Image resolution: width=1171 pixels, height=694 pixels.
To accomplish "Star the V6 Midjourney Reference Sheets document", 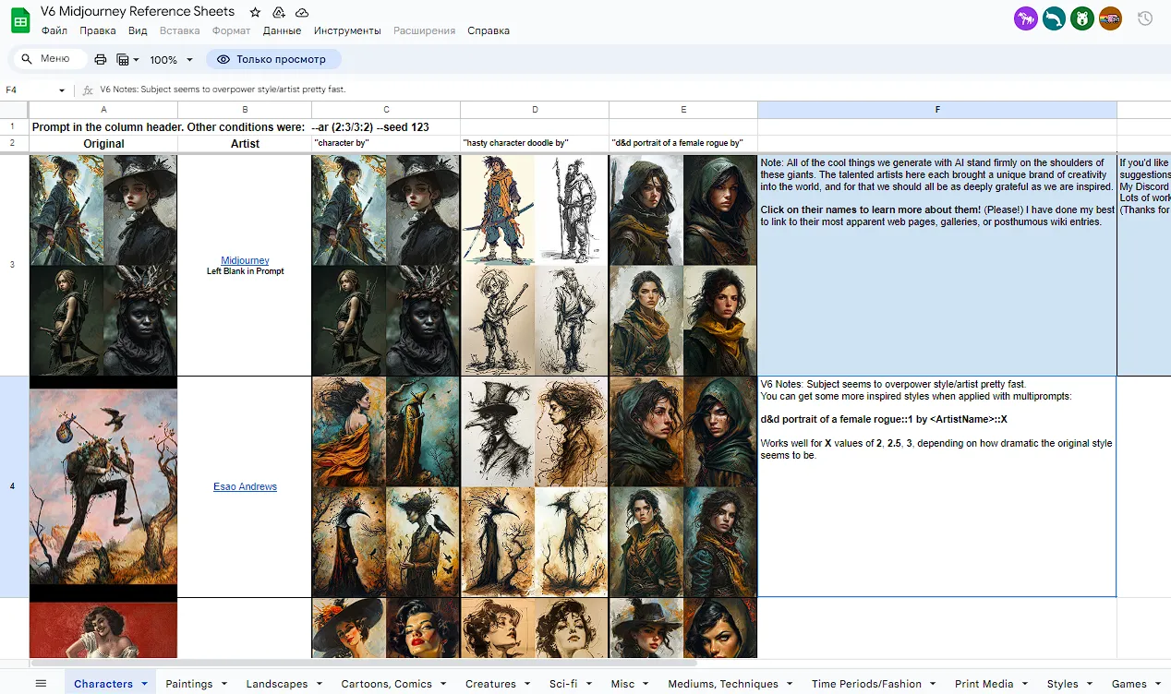I will tap(256, 12).
